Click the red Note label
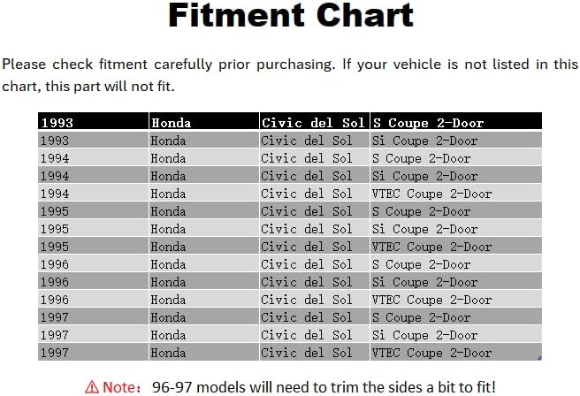The image size is (580, 396). 122,387
